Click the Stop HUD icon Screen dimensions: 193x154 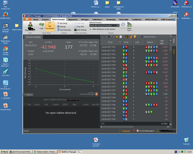coord(76,26)
